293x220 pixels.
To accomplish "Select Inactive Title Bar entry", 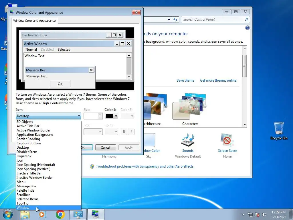I will pyautogui.click(x=48, y=173).
